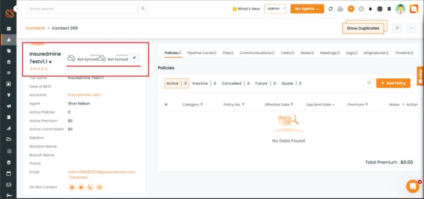Click the AI chip icon
The image size is (424, 199).
(x=379, y=9)
